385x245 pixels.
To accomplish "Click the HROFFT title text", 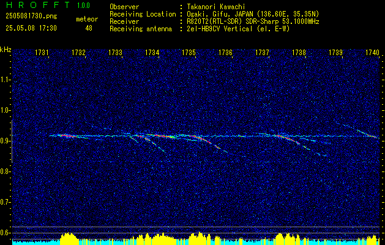I will tap(37, 5).
